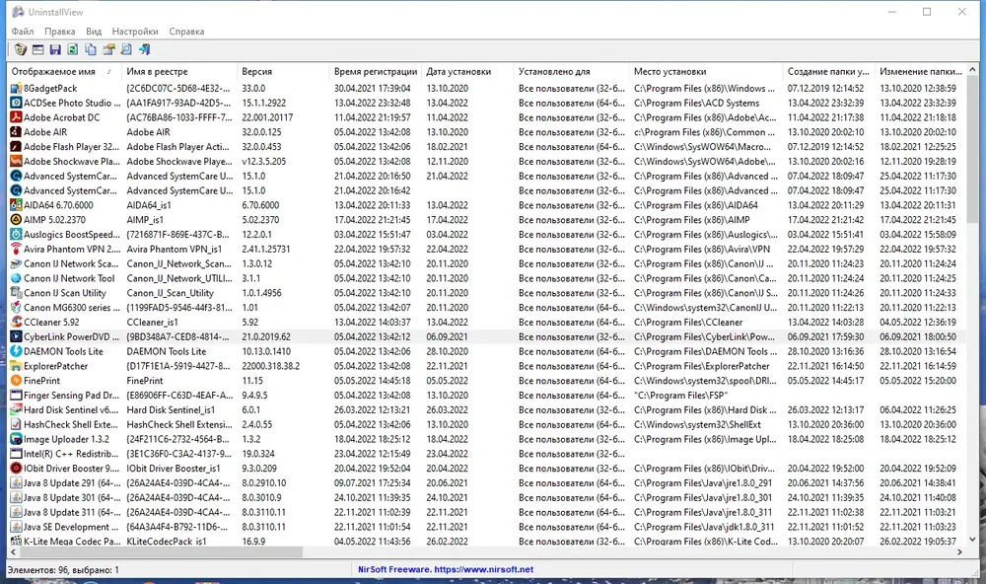Open the Файл menu

23,31
